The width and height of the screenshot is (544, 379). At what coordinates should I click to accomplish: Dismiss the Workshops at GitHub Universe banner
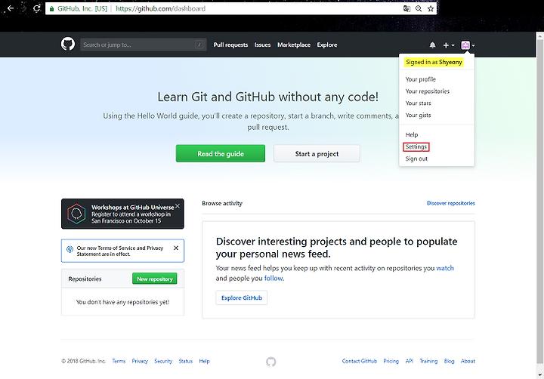pyautogui.click(x=178, y=206)
